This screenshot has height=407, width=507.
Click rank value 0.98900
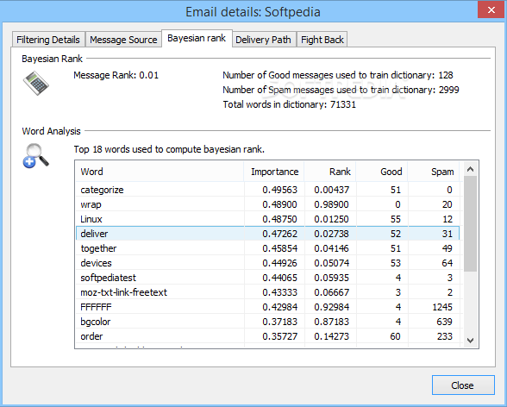pos(331,204)
